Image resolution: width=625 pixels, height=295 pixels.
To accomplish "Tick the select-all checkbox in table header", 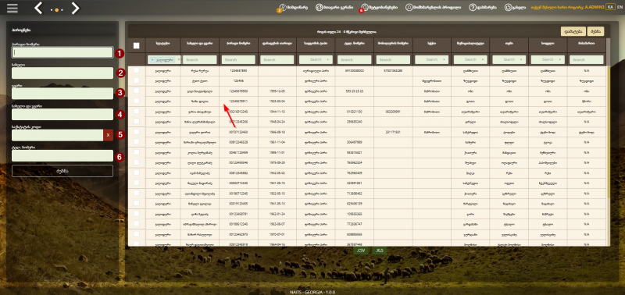I will coord(136,46).
